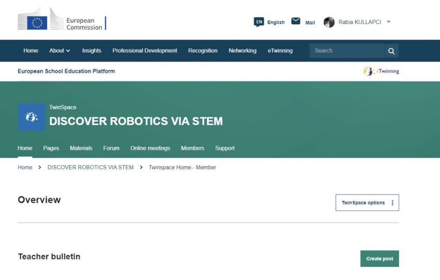Open the TwinSpace options menu
The width and height of the screenshot is (440, 280).
[363, 203]
